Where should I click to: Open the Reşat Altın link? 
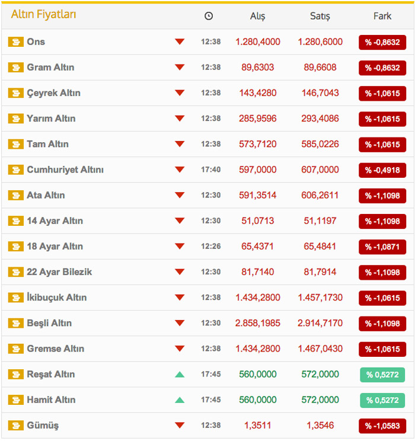pyautogui.click(x=51, y=375)
